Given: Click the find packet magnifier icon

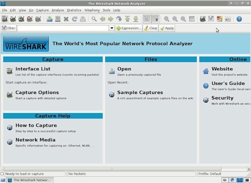Looking at the screenshot, I should point(94,19).
